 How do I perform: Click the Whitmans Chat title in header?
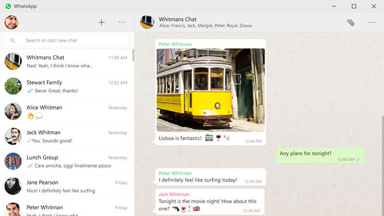(x=178, y=19)
